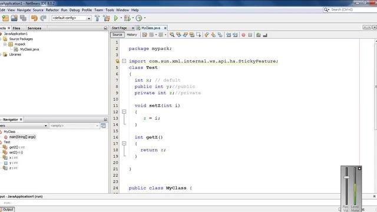Open Run Project dropdown arrow
Image resolution: width=377 pixels, height=212 pixels.
pos(121,18)
